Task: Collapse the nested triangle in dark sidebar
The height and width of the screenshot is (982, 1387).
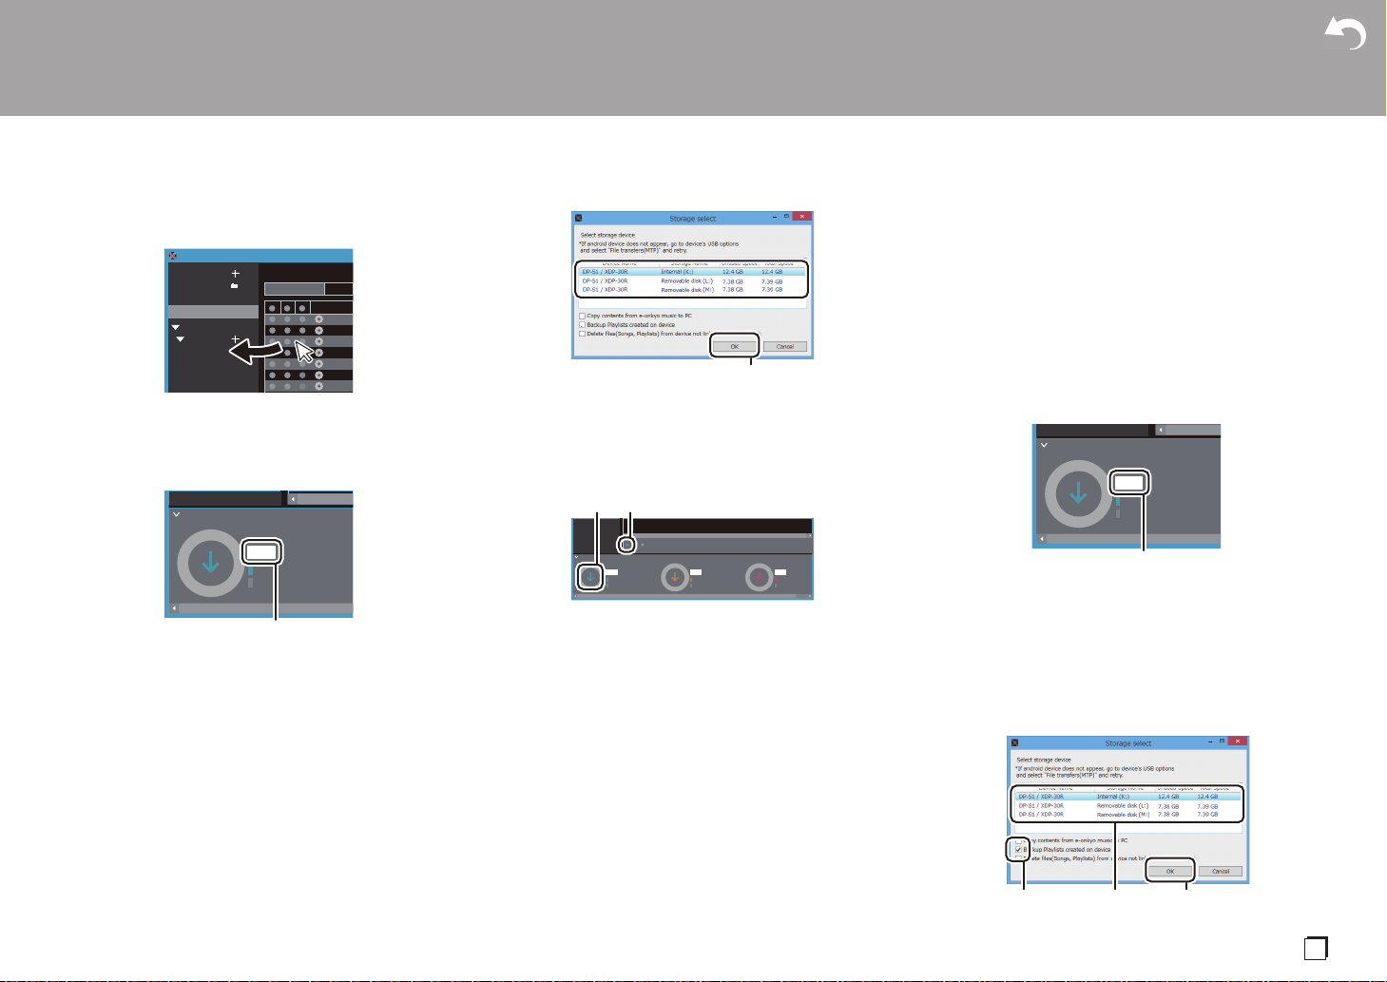Action: pos(181,339)
